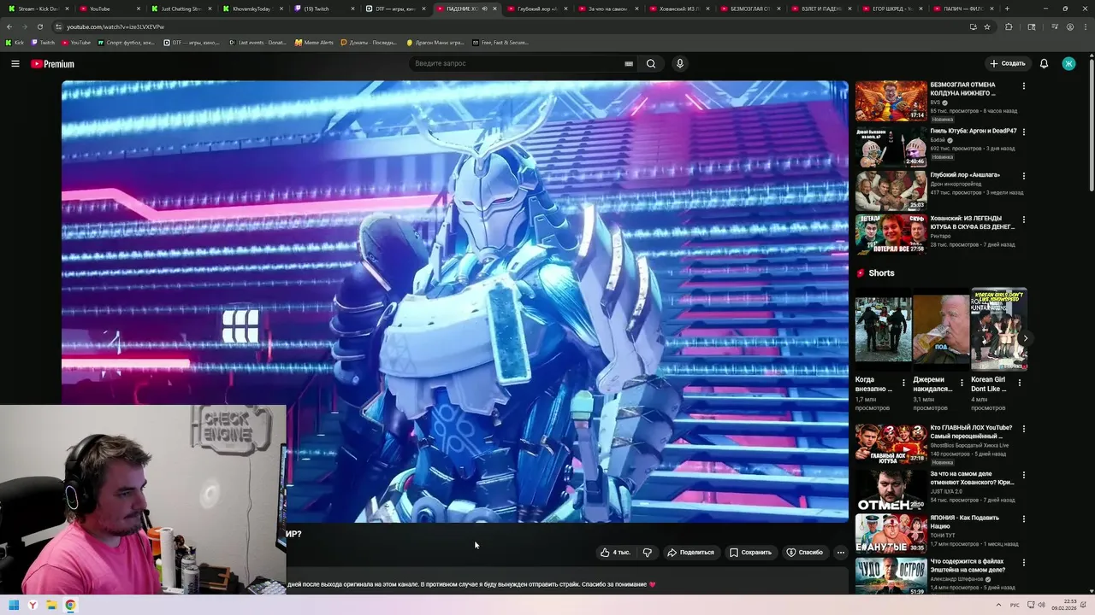1095x615 pixels.
Task: Click the browser address bar URL
Action: click(115, 26)
